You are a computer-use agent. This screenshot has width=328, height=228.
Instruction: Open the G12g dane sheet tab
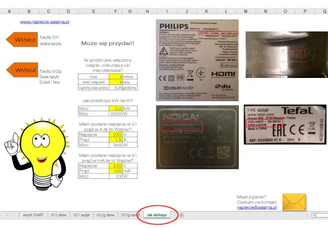[105, 215]
